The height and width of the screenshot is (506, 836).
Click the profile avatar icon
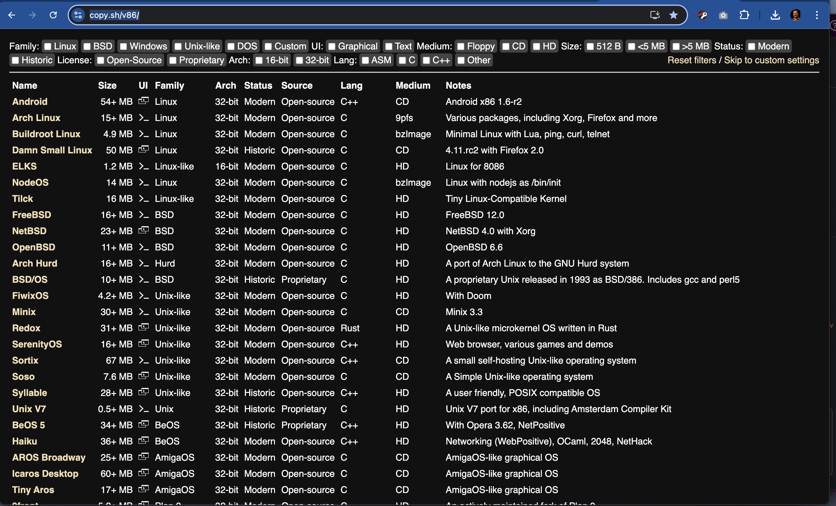click(x=796, y=15)
